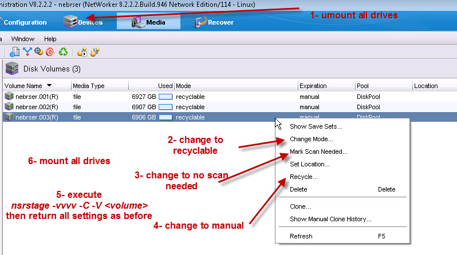Click the red target toolbar icon
Viewport: 457px width, 255px height.
coord(50,52)
